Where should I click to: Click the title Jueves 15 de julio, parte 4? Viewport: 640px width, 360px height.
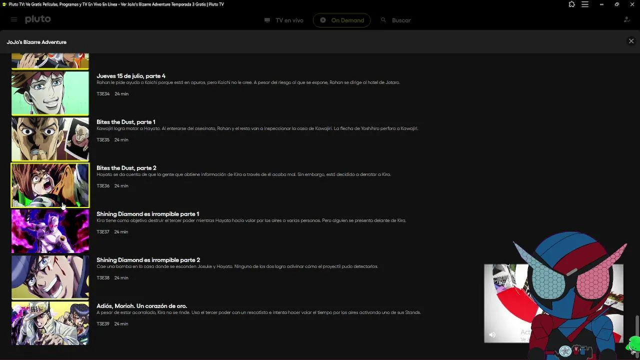pos(131,76)
